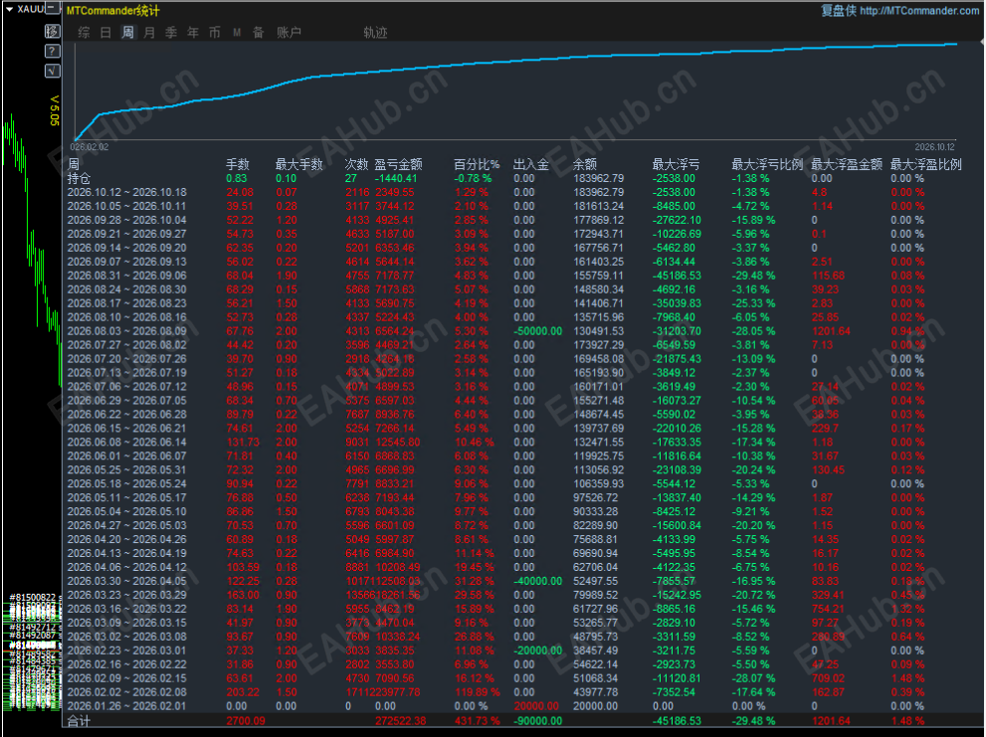986x737 pixels.
Task: Click the 手数 column header
Action: click(238, 165)
